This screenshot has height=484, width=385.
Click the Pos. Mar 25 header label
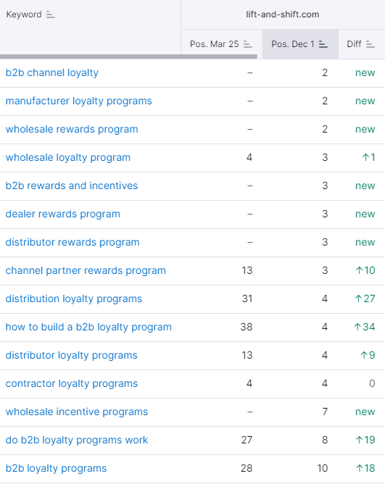click(x=215, y=44)
